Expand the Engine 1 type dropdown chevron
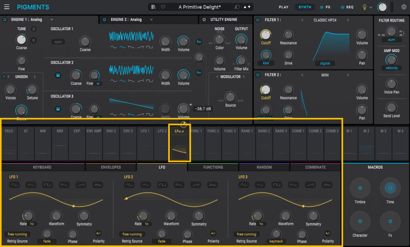 click(52, 20)
